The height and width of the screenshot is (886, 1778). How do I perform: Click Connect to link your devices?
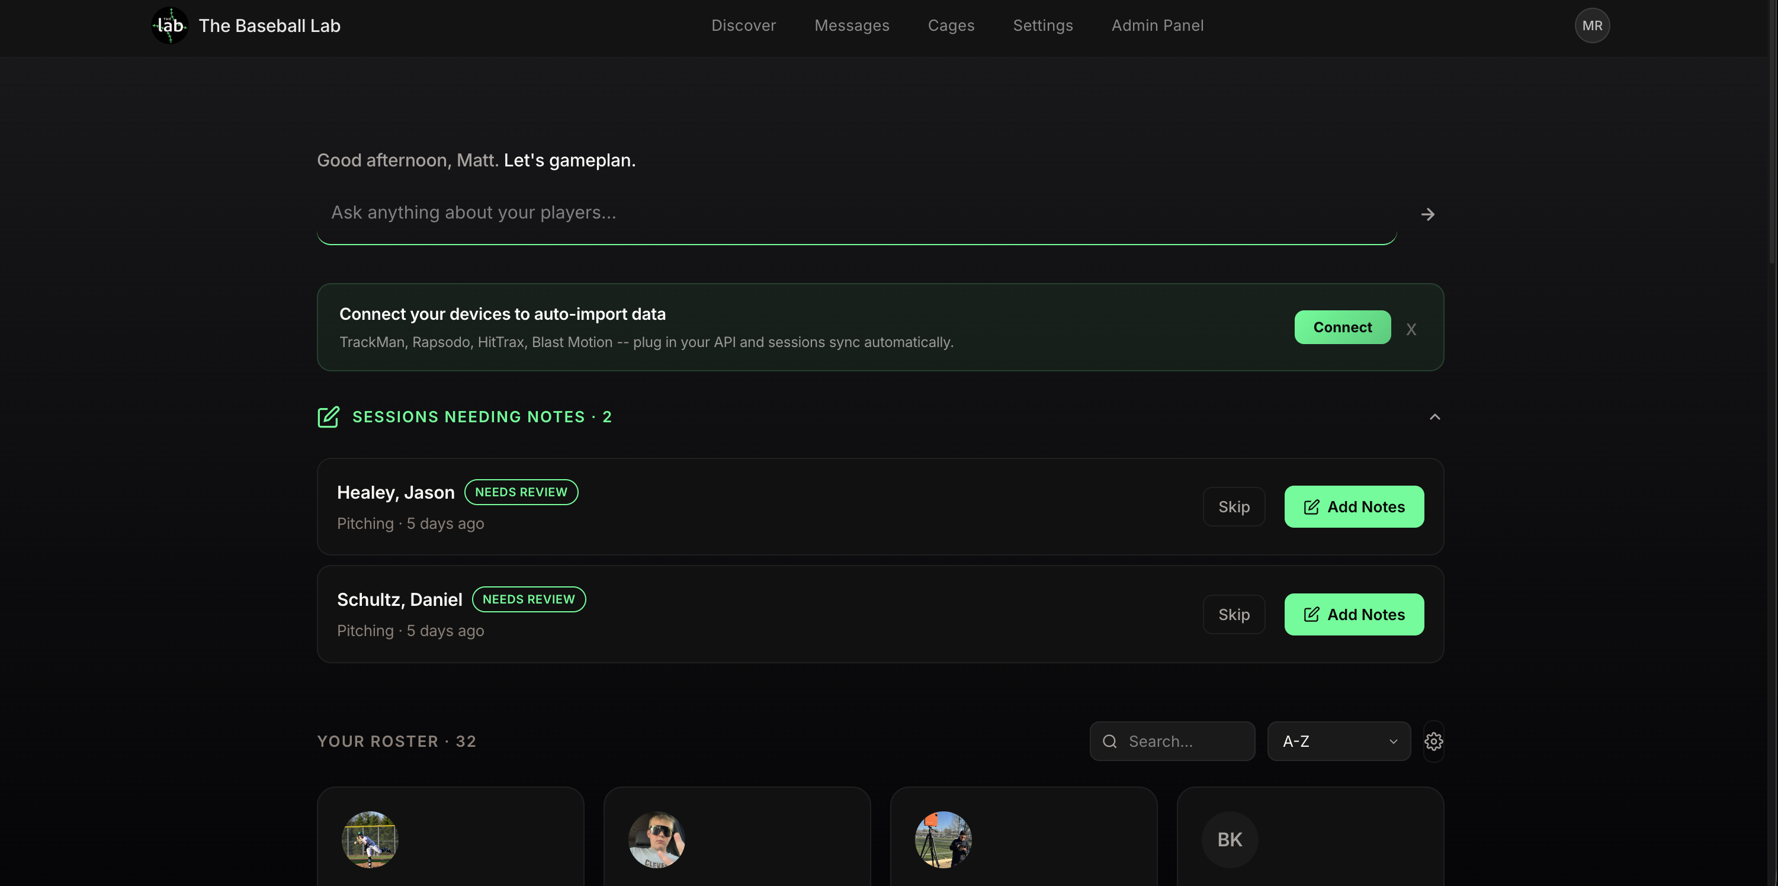coord(1341,327)
